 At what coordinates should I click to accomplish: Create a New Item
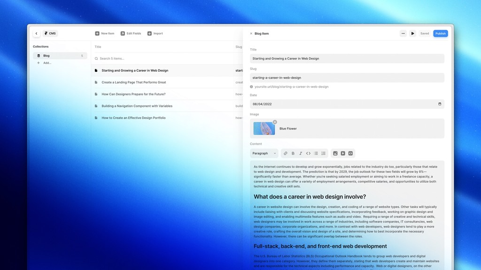tap(105, 33)
